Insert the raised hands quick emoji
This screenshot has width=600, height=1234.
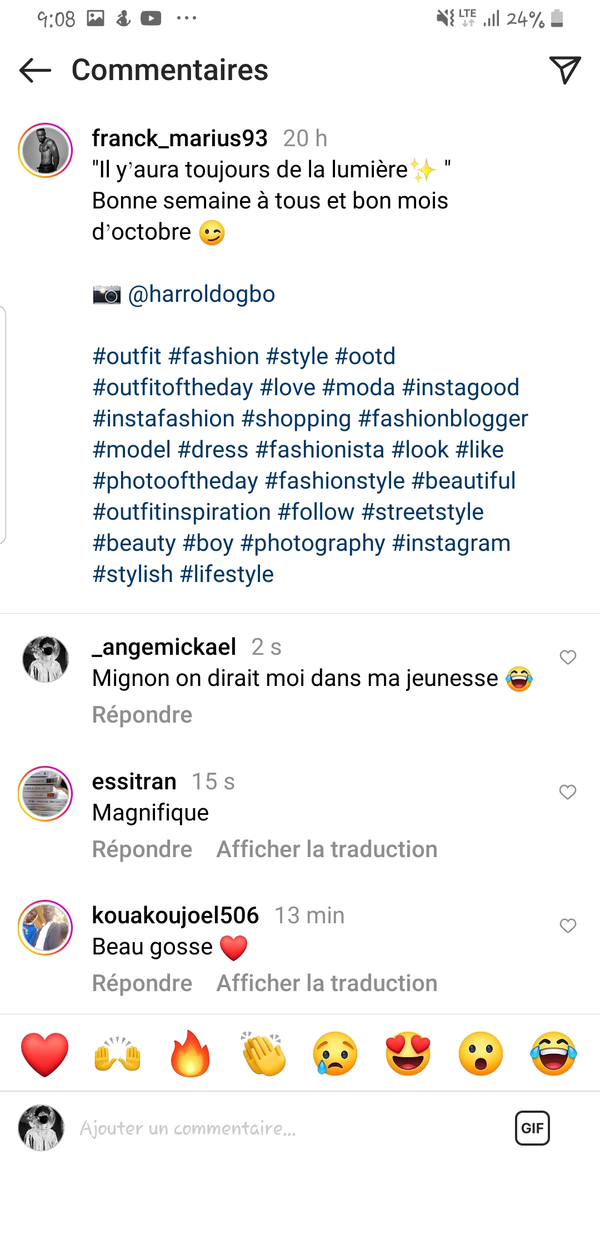(117, 1054)
